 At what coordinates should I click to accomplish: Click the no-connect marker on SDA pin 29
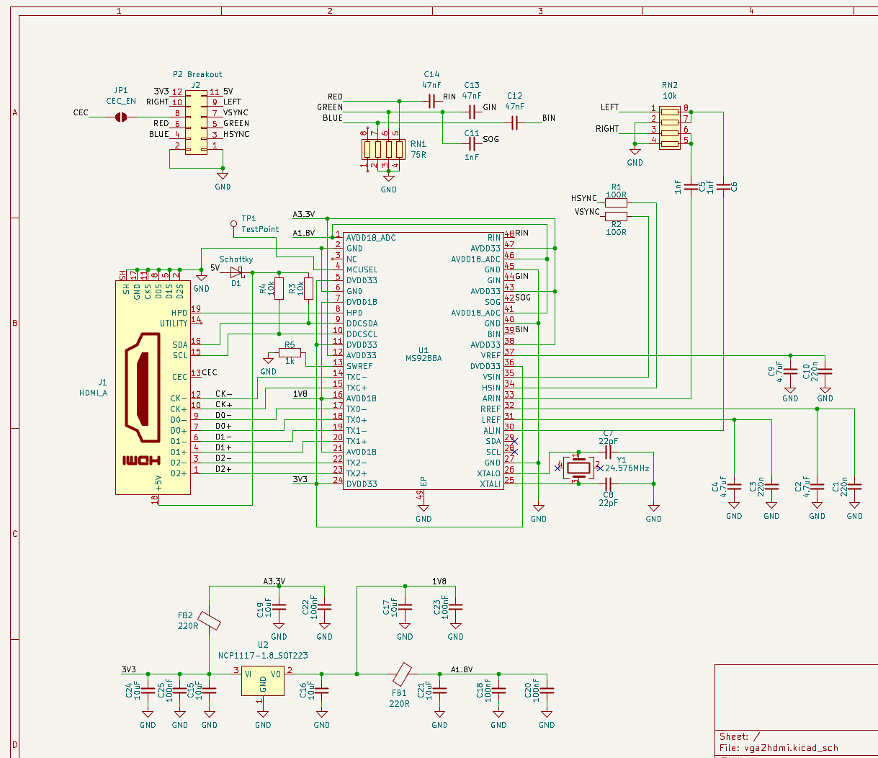(x=514, y=441)
